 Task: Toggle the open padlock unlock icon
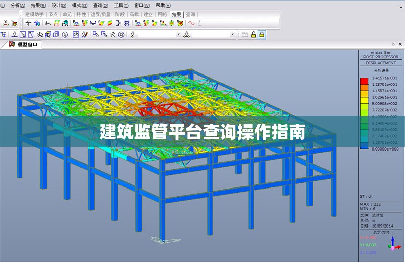pos(253,34)
